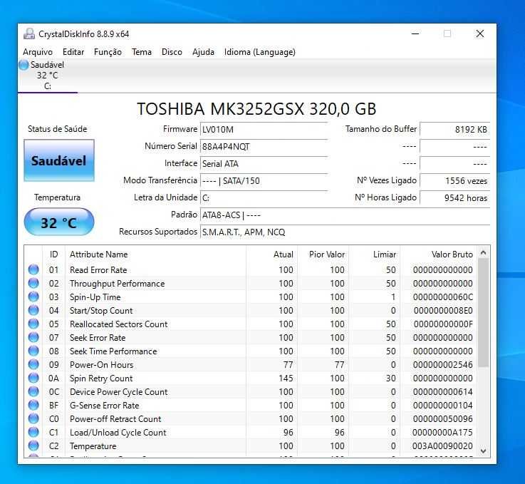This screenshot has width=525, height=484.
Task: Open the Idioma (Language) menu
Action: pos(260,52)
